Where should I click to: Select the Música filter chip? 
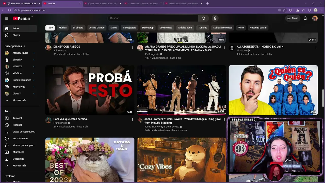(63, 28)
